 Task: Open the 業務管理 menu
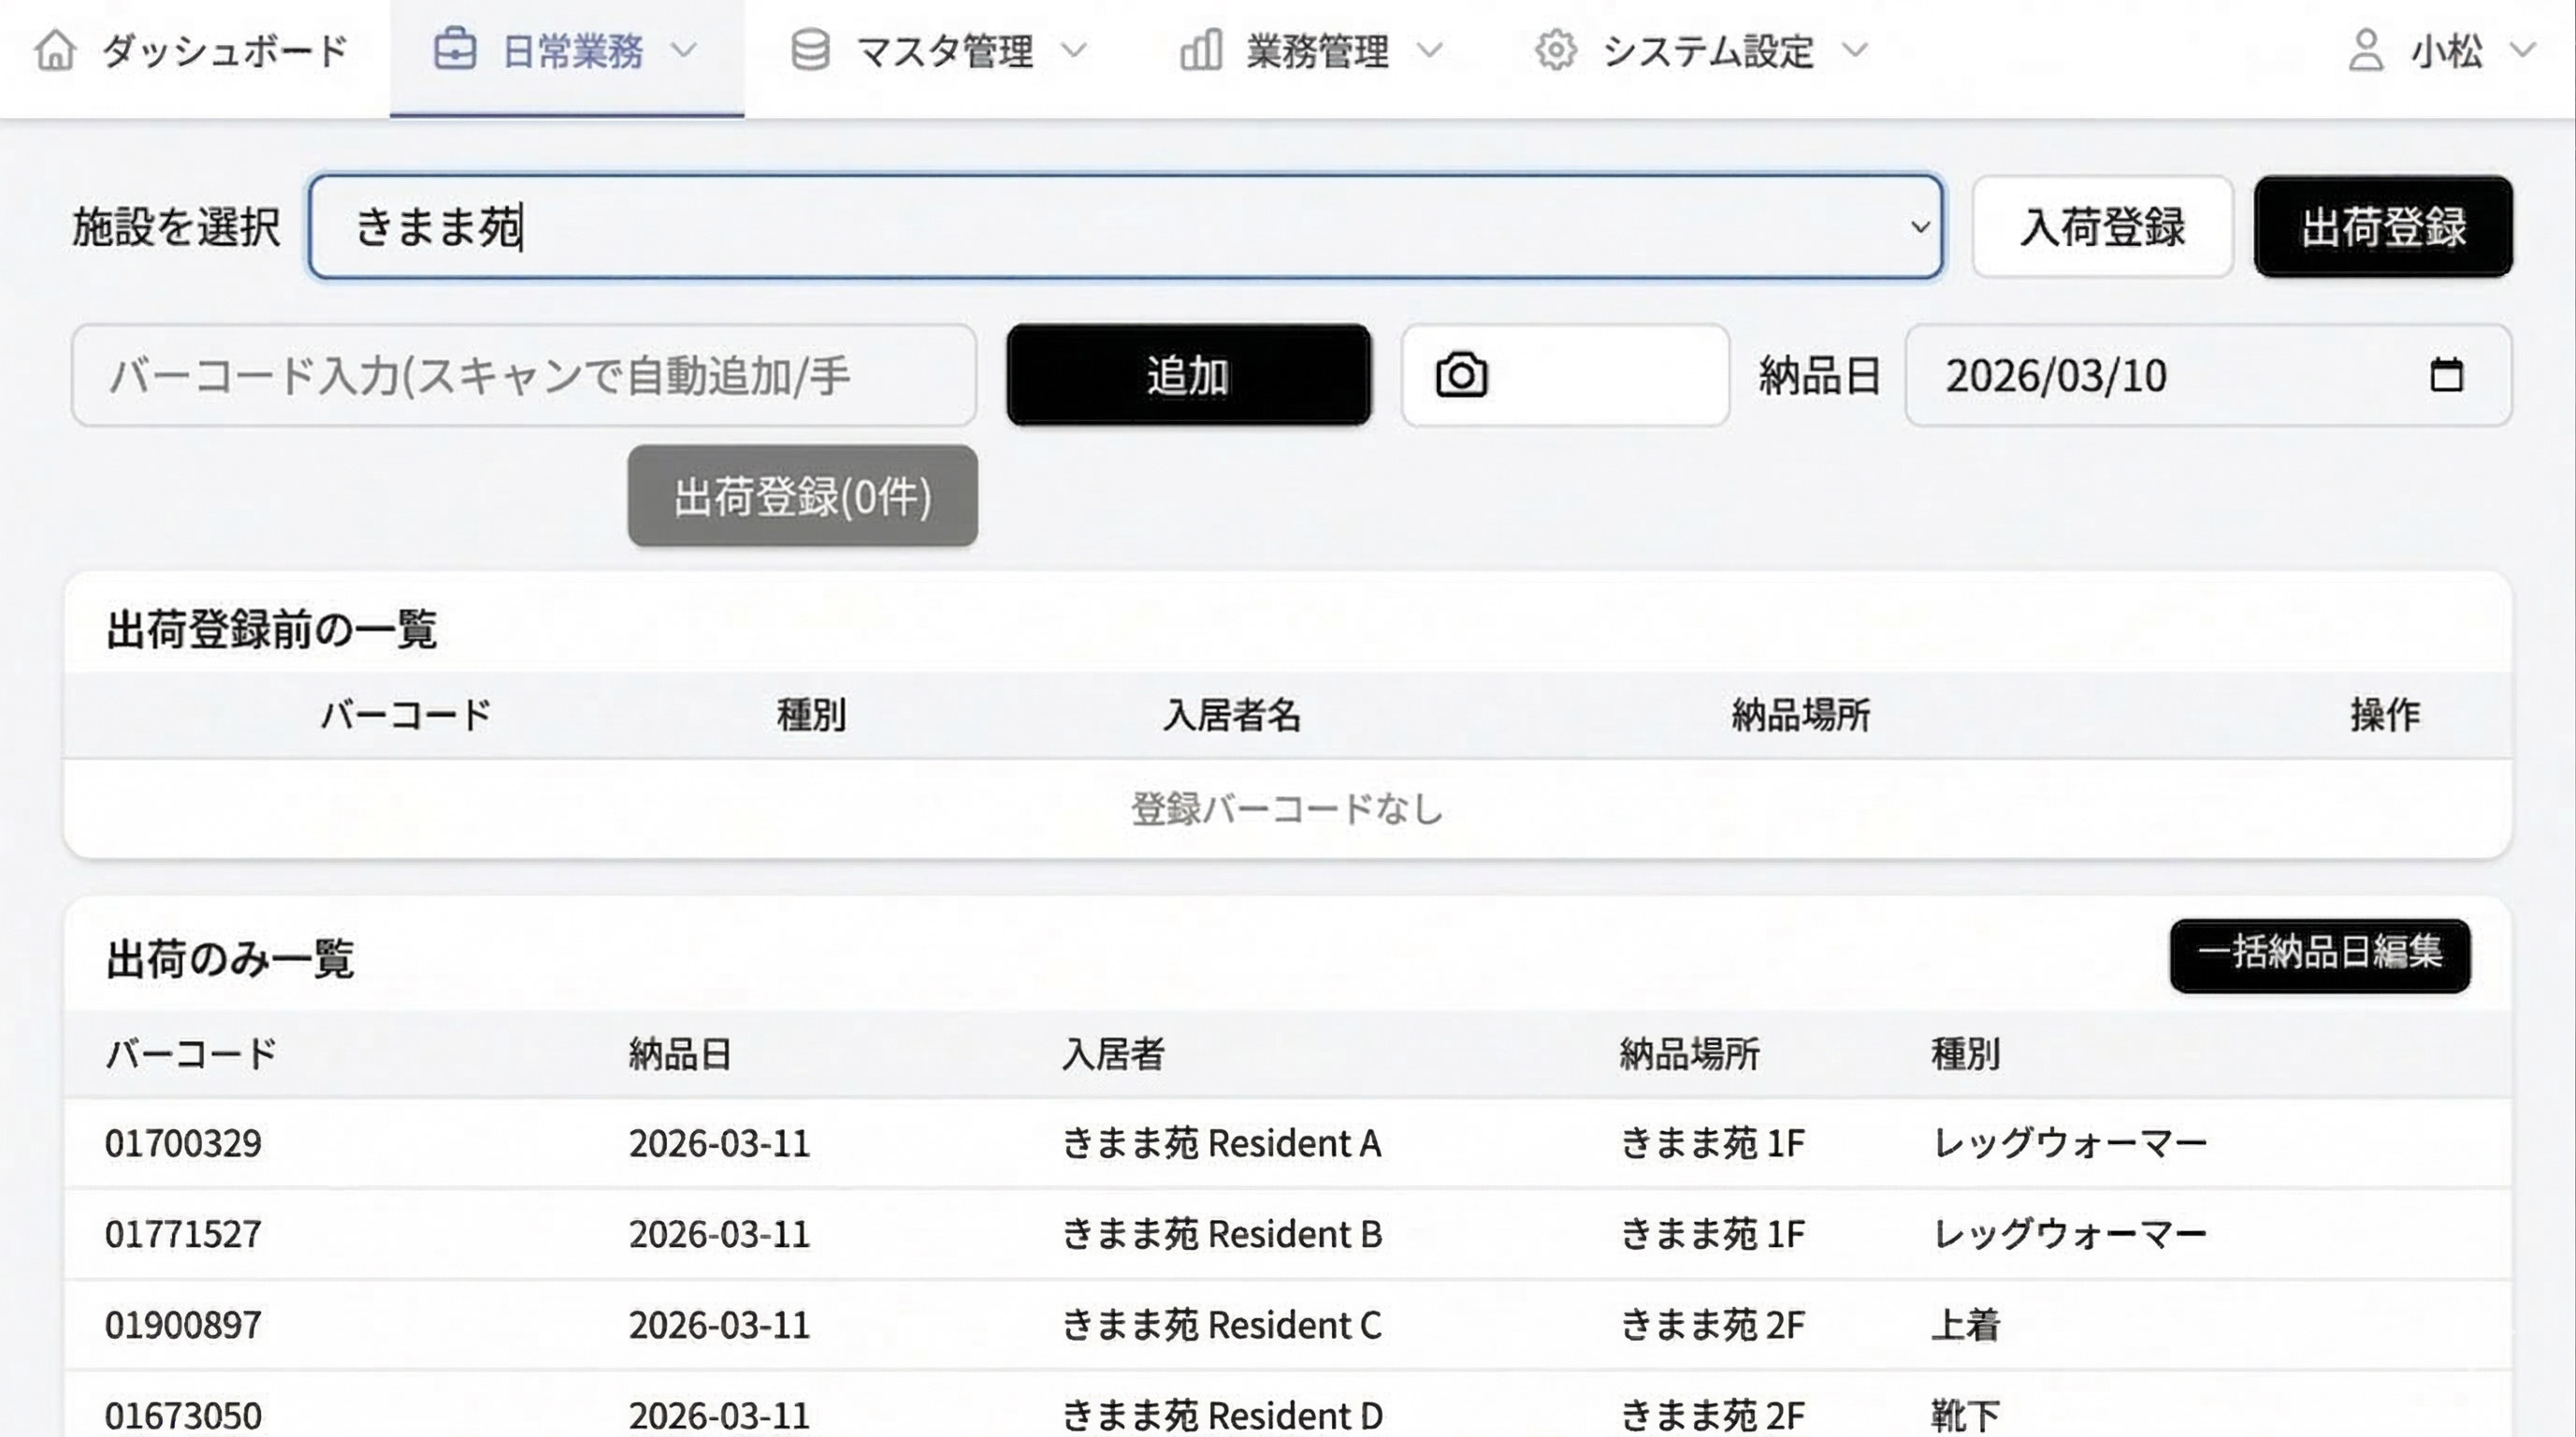[x=1316, y=50]
